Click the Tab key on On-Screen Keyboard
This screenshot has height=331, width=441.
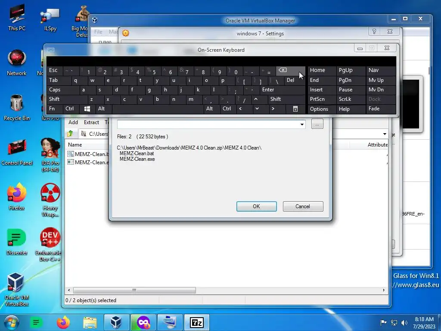(x=59, y=80)
